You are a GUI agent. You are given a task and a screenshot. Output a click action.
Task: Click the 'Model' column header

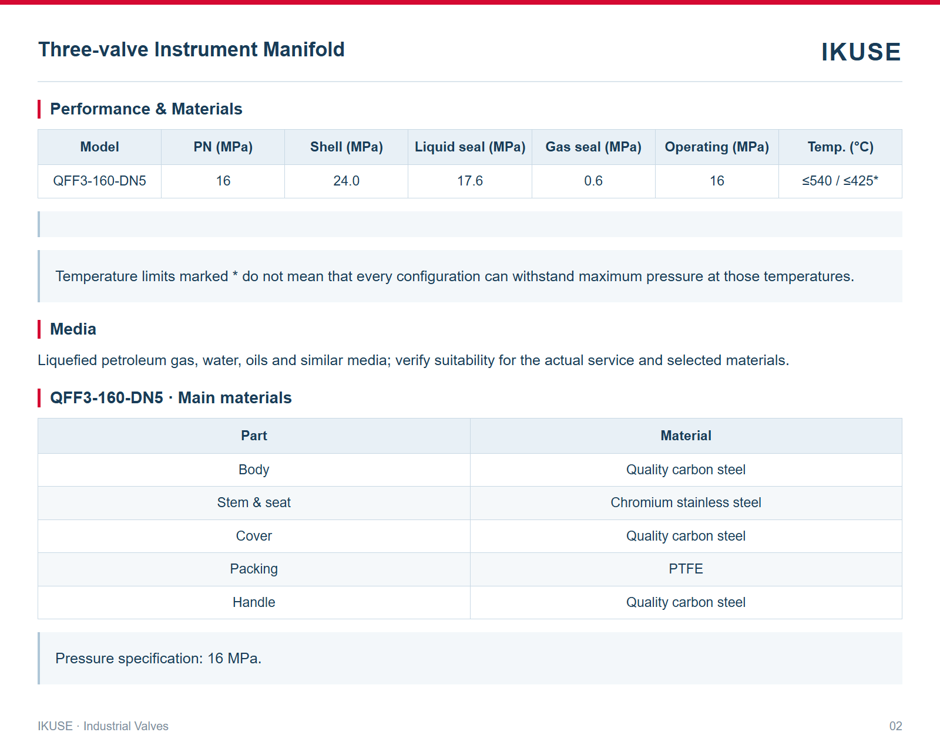100,147
